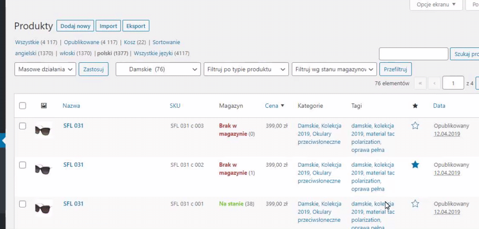479x229 pixels.
Task: Open product SFL 031 with SKU c 003
Action: [x=73, y=126]
